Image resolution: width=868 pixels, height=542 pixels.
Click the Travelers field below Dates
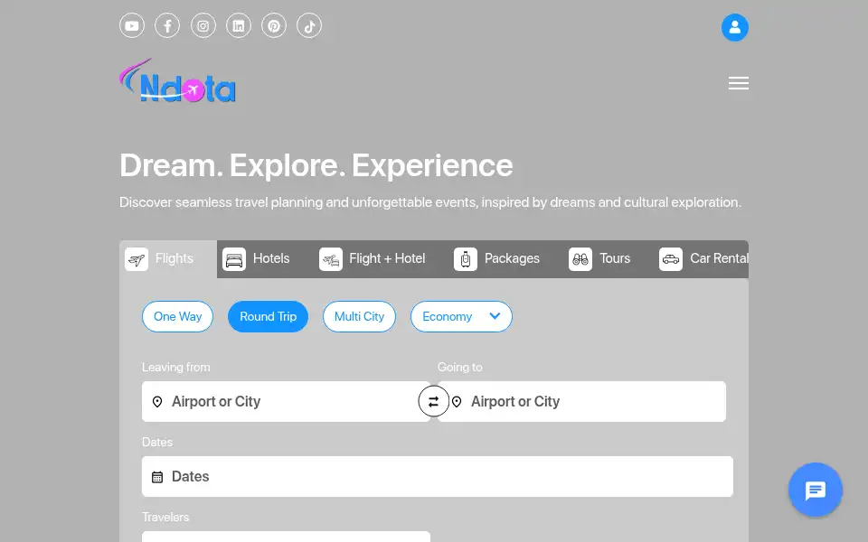coord(286,537)
